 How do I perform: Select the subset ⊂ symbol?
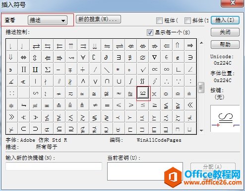click(x=23, y=129)
